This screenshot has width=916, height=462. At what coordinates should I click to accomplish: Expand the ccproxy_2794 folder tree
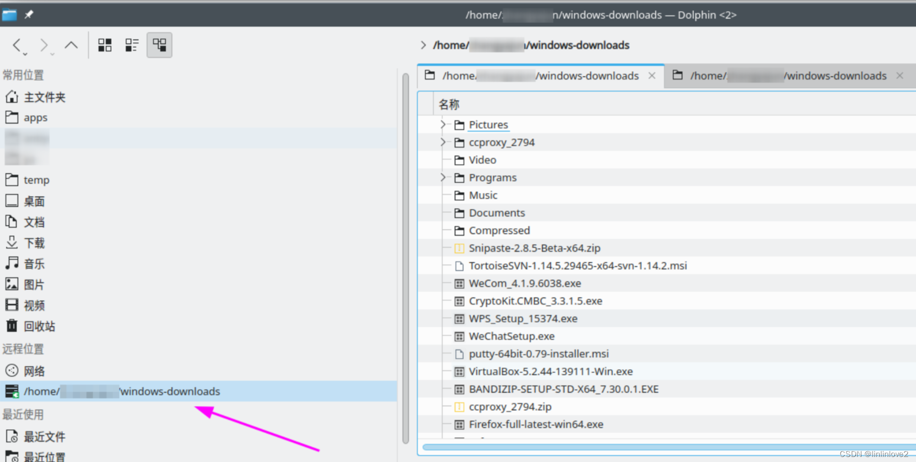pyautogui.click(x=443, y=142)
